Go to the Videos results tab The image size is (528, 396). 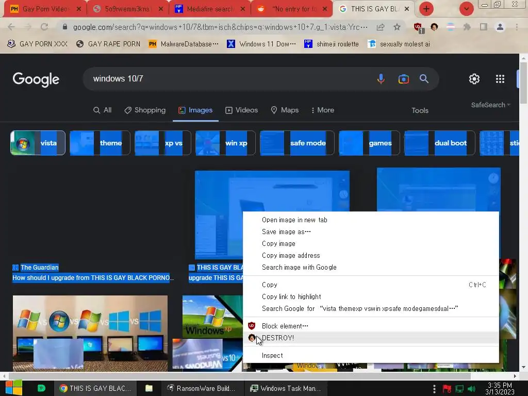click(x=241, y=110)
